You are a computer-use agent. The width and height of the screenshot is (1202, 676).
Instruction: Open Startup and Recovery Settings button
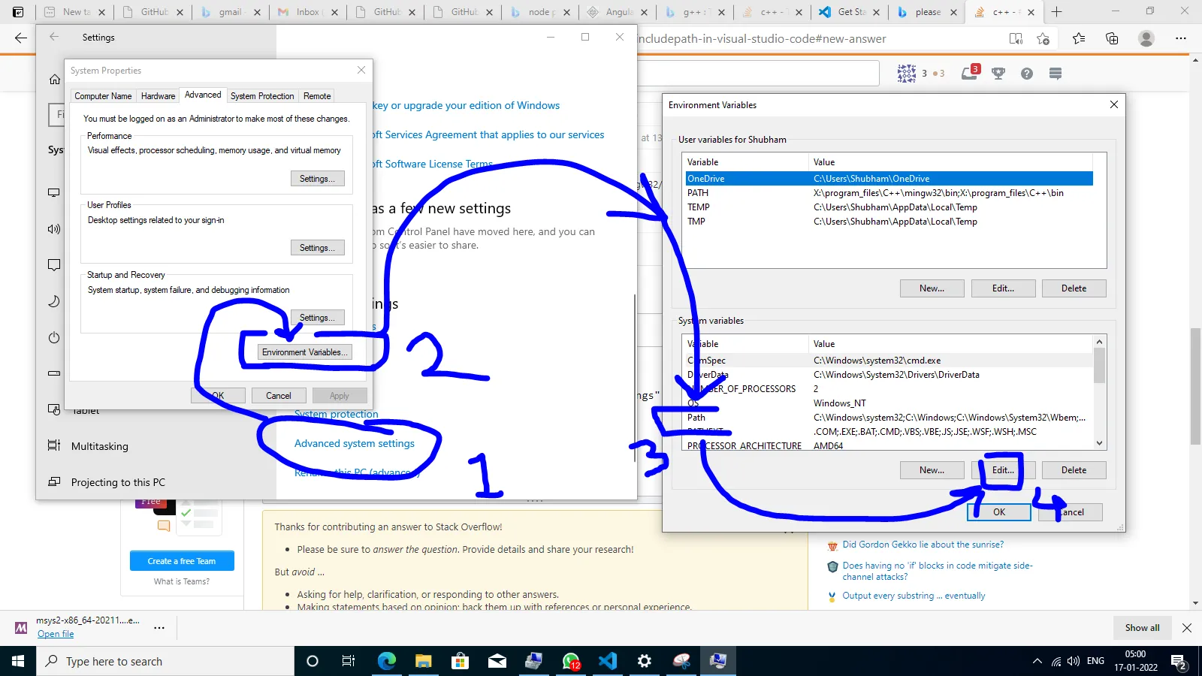[318, 318]
